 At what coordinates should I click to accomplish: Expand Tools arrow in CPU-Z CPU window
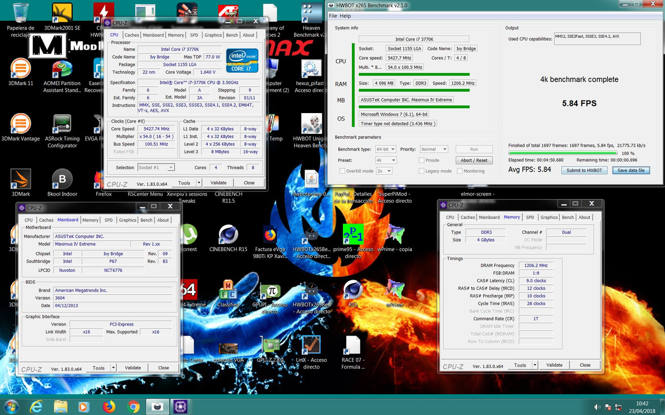click(x=199, y=183)
